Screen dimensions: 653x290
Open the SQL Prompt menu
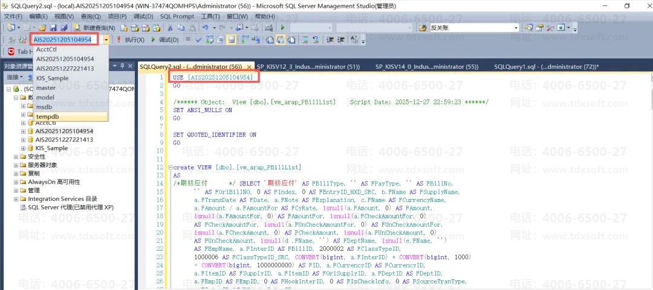coord(177,16)
